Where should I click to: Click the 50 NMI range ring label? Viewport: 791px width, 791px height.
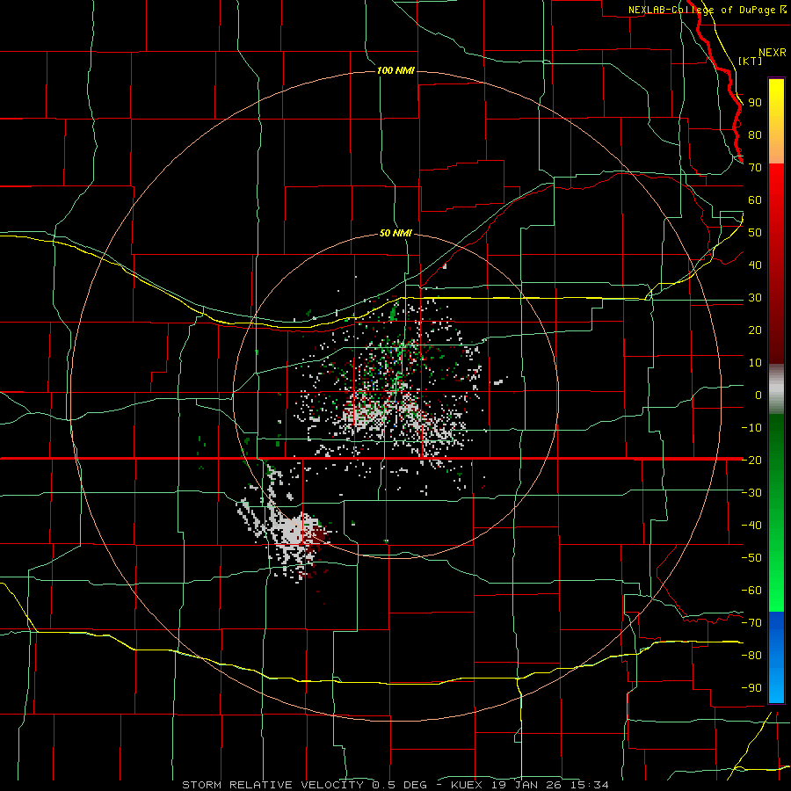tap(395, 233)
